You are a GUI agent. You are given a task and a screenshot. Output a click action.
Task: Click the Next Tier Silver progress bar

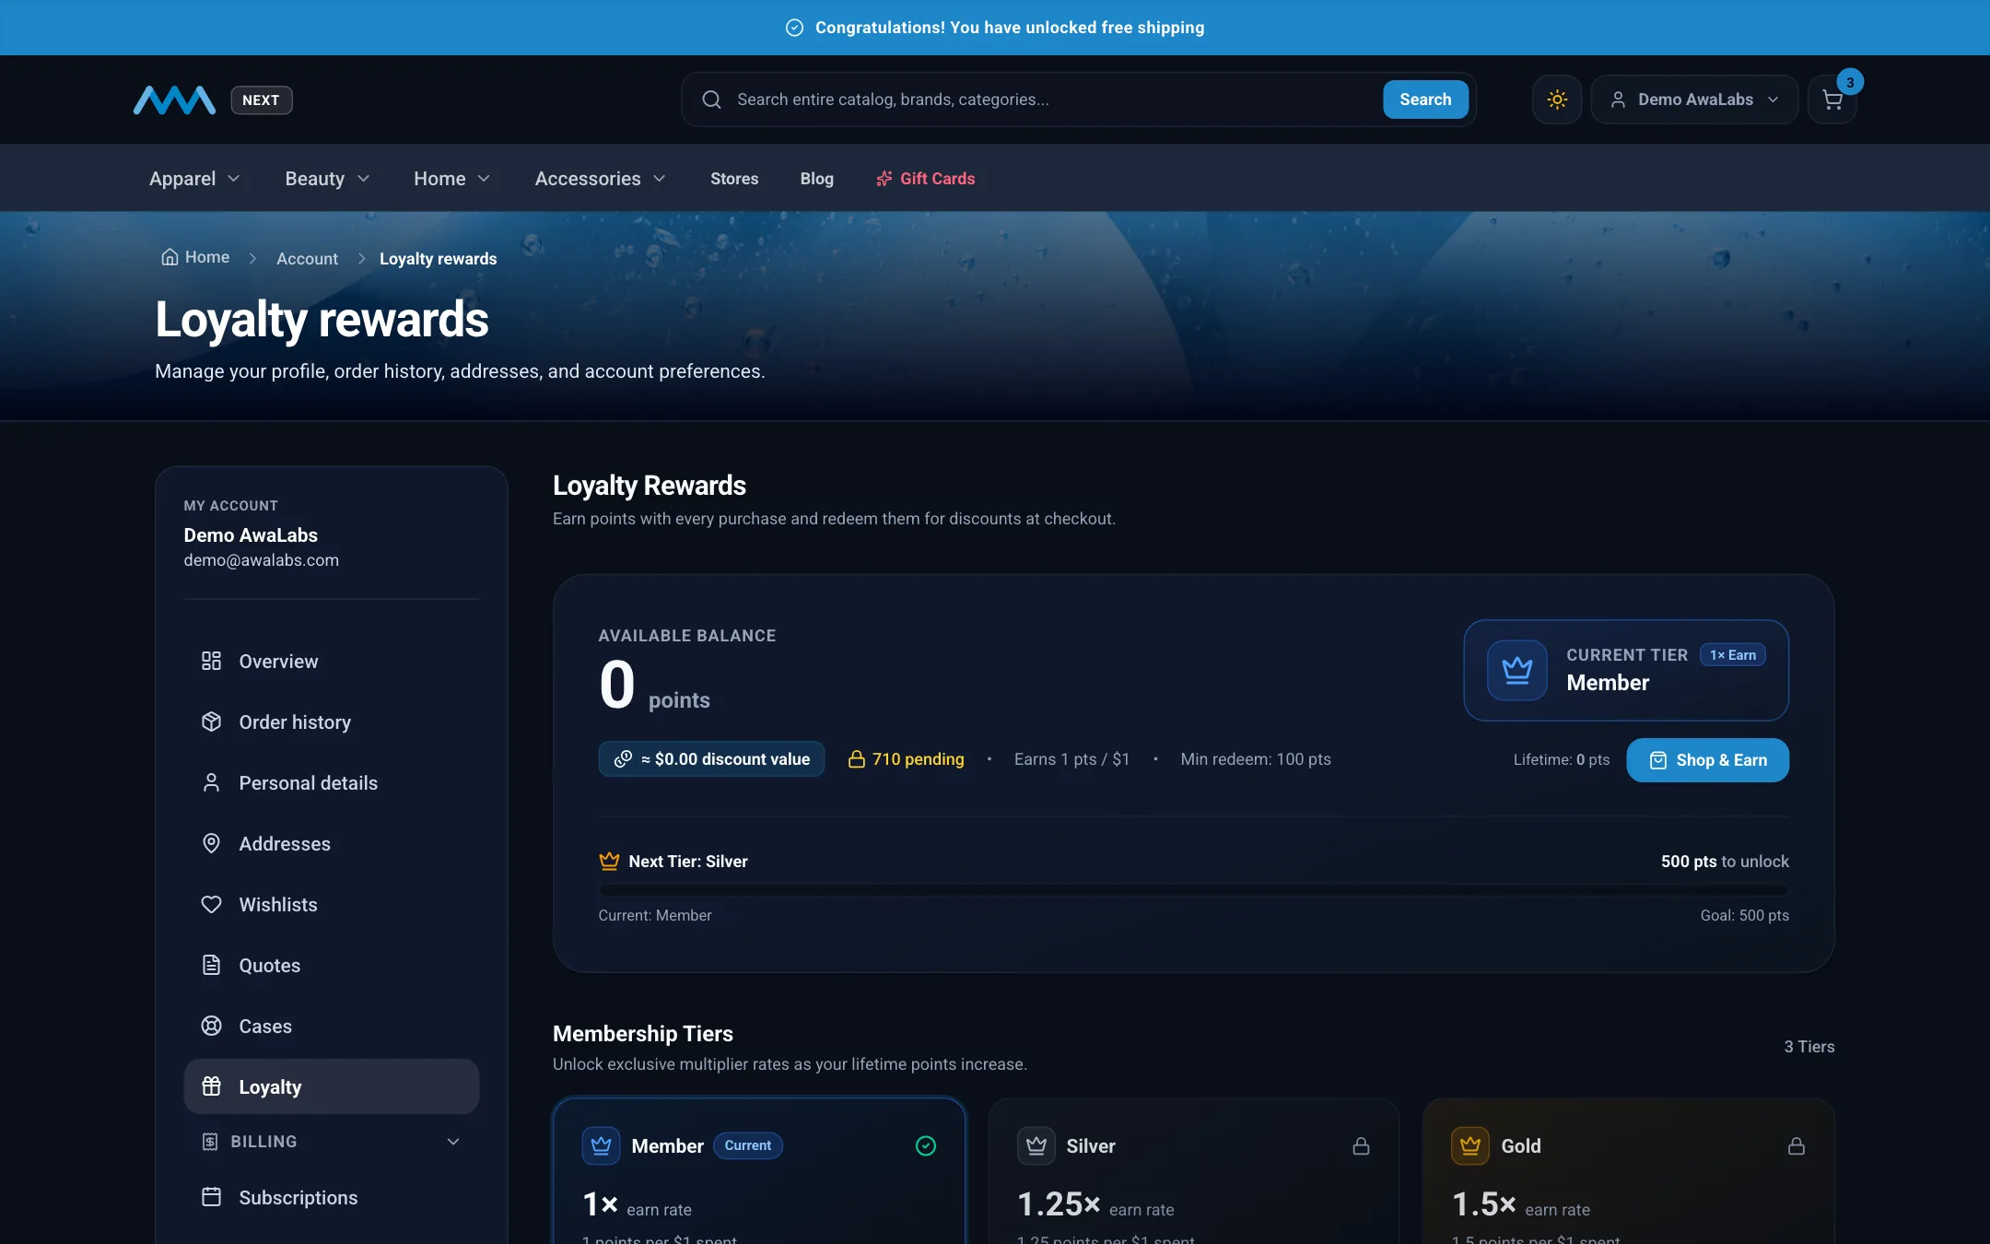tap(1193, 890)
